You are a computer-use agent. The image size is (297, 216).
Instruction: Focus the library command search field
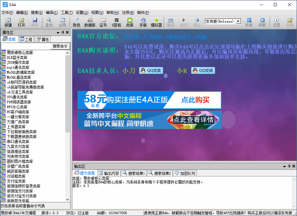point(26,46)
